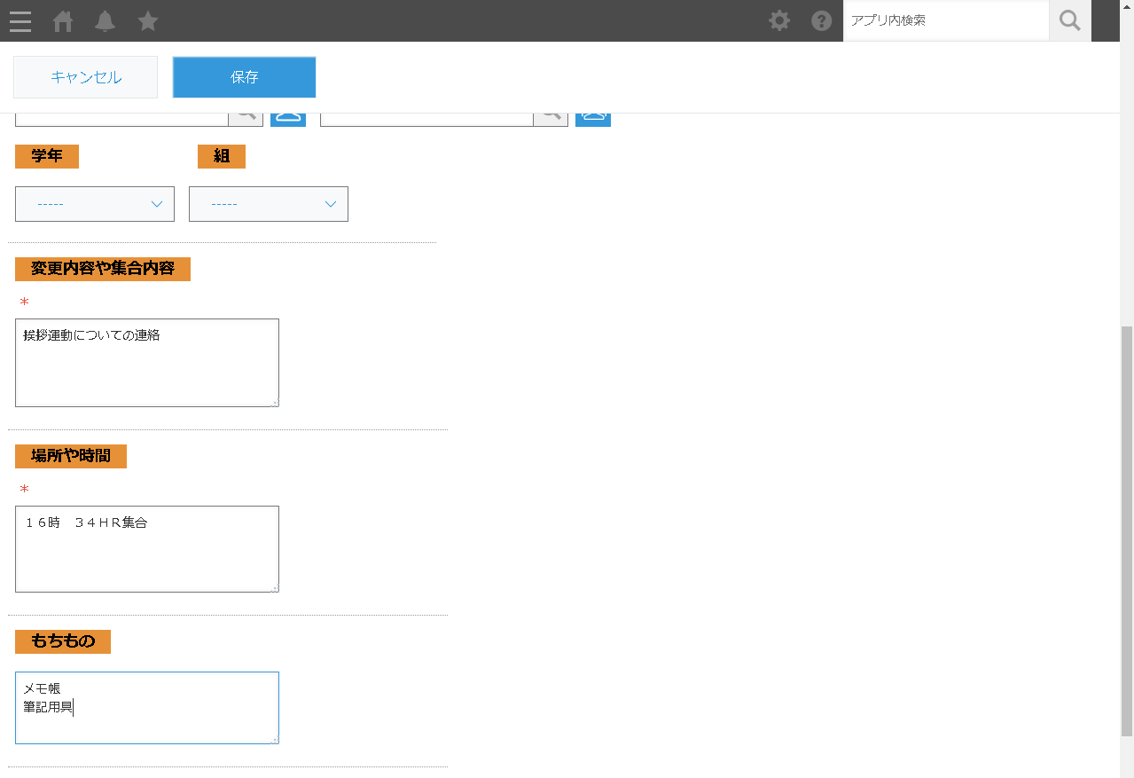
Task: Click the 変更内容や集合内容 label
Action: click(103, 269)
